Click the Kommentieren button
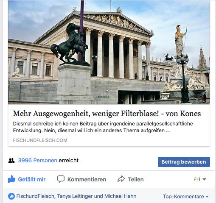This screenshot has height=203, width=216. (x=81, y=179)
